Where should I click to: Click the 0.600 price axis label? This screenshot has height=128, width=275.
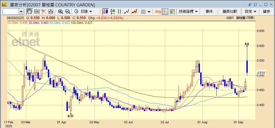click(261, 46)
